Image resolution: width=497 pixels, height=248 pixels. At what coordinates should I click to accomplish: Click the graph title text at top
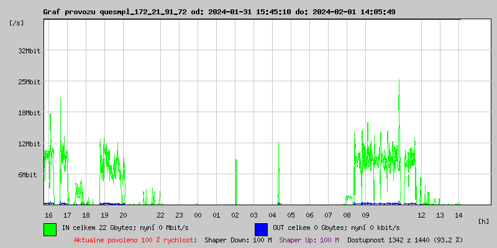click(x=219, y=12)
